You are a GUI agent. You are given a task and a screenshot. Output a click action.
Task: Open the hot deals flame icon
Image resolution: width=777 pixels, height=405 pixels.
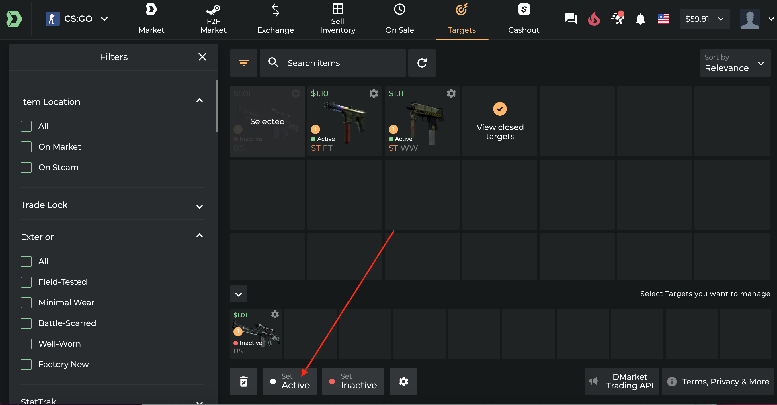tap(594, 19)
